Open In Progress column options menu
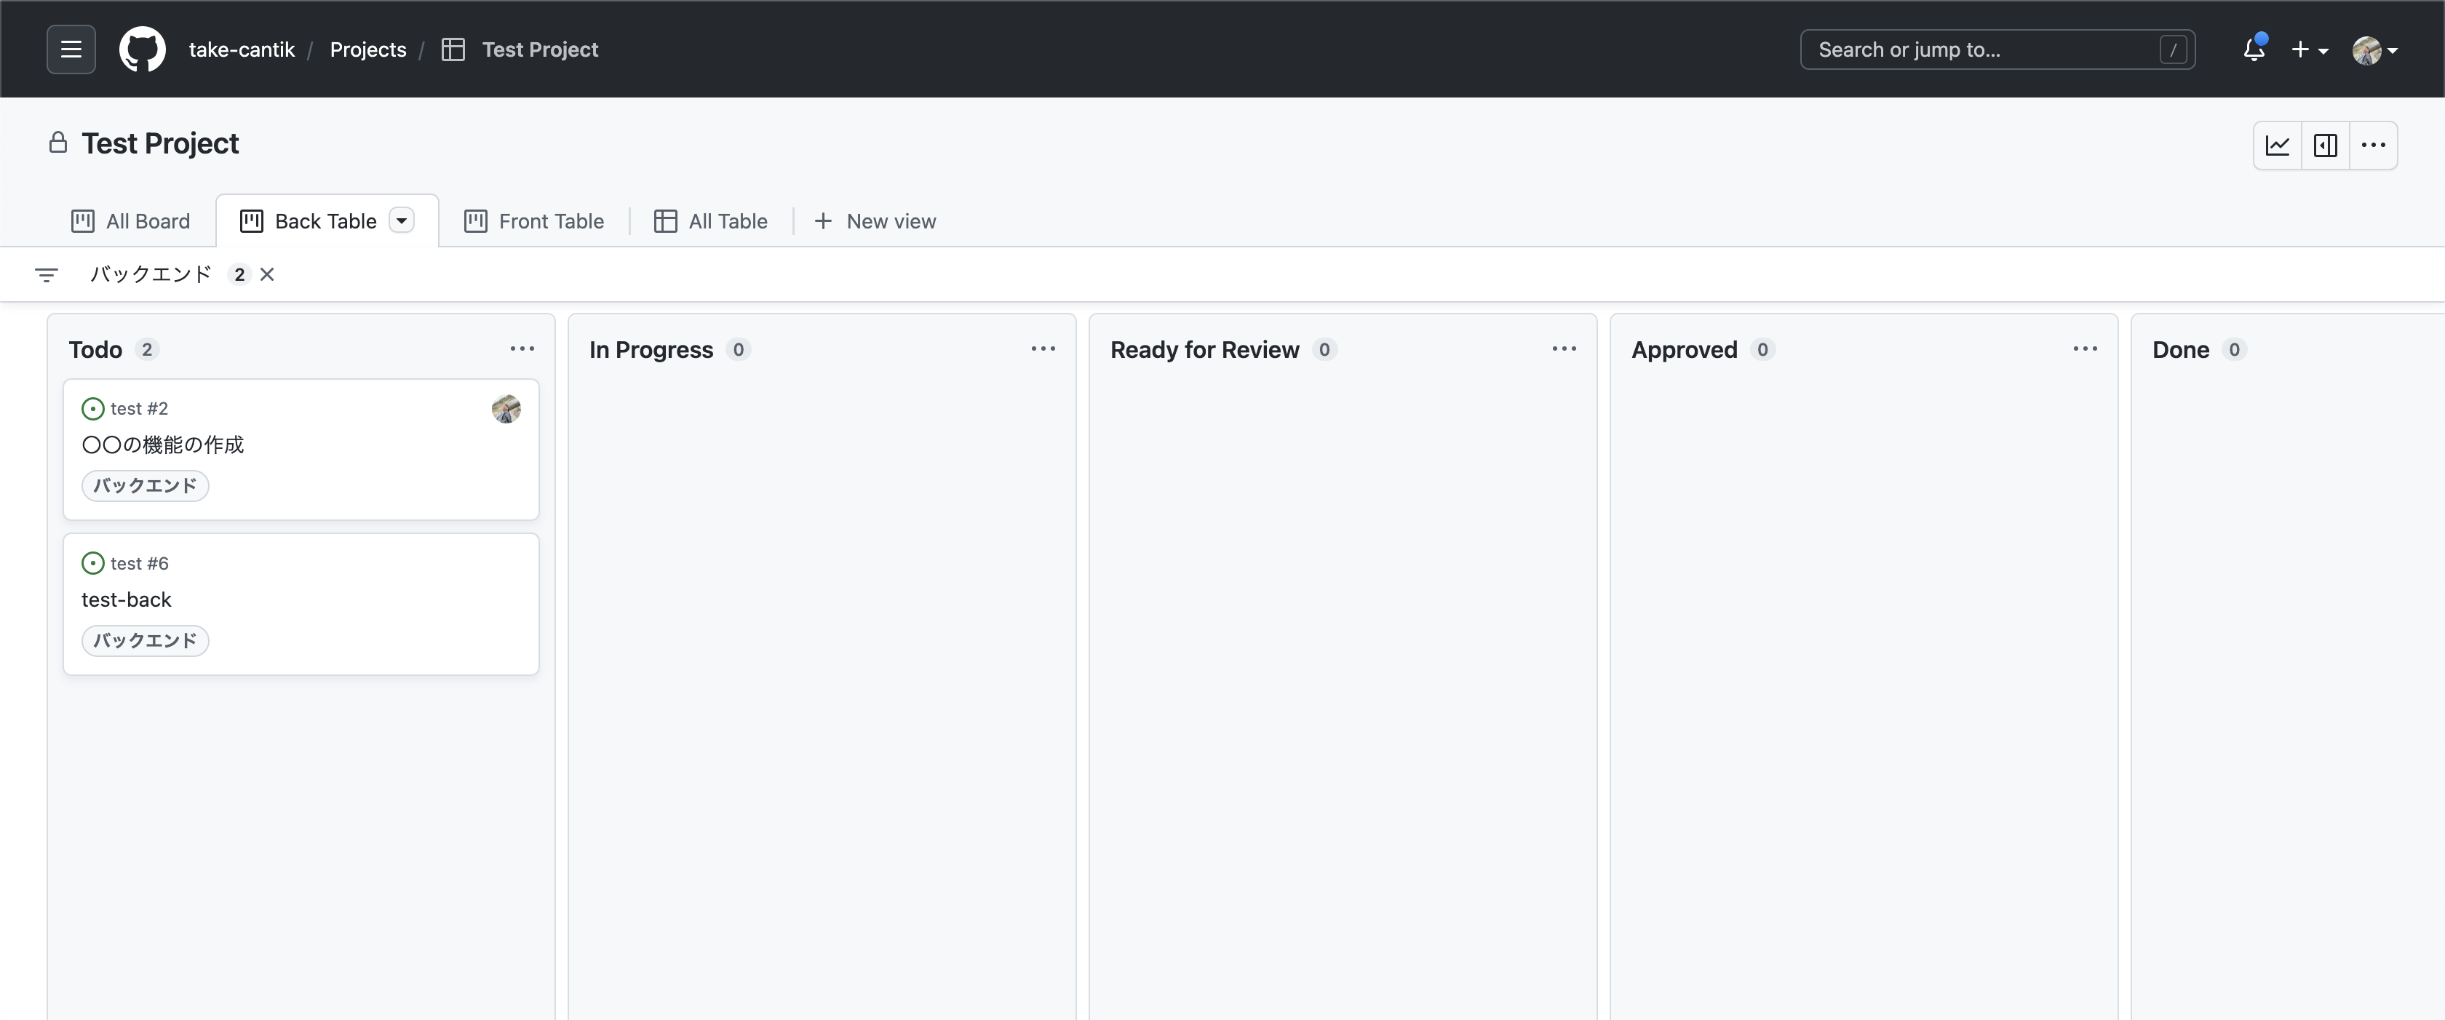 coord(1043,349)
